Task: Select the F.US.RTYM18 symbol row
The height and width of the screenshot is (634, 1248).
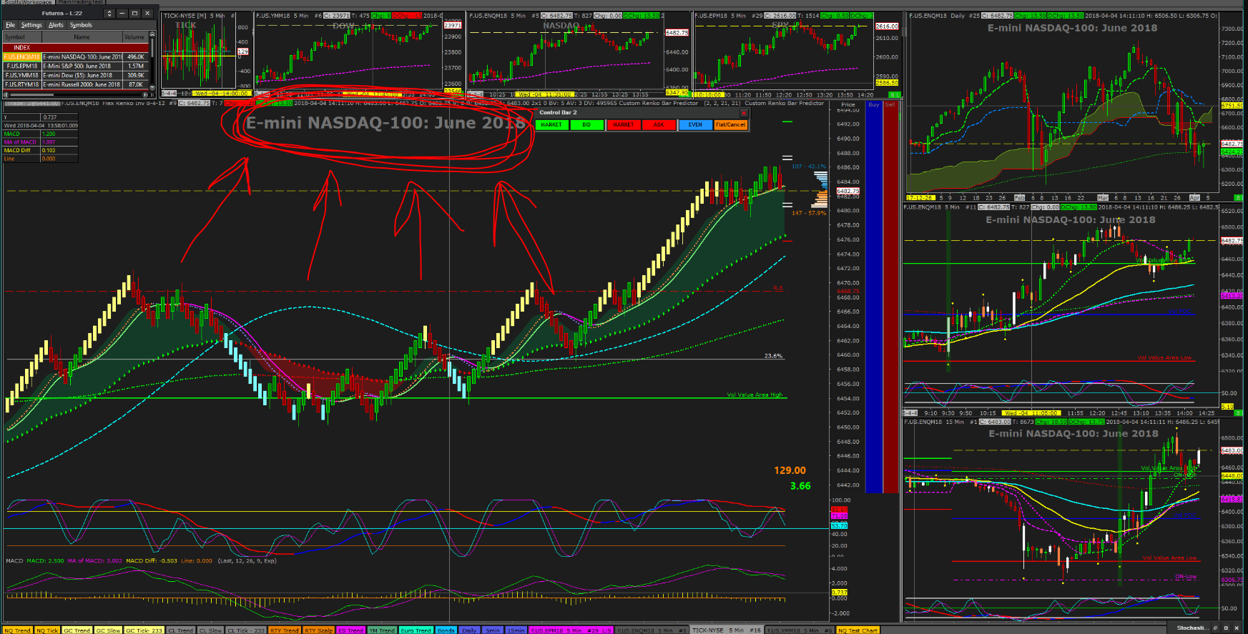Action: [x=75, y=84]
